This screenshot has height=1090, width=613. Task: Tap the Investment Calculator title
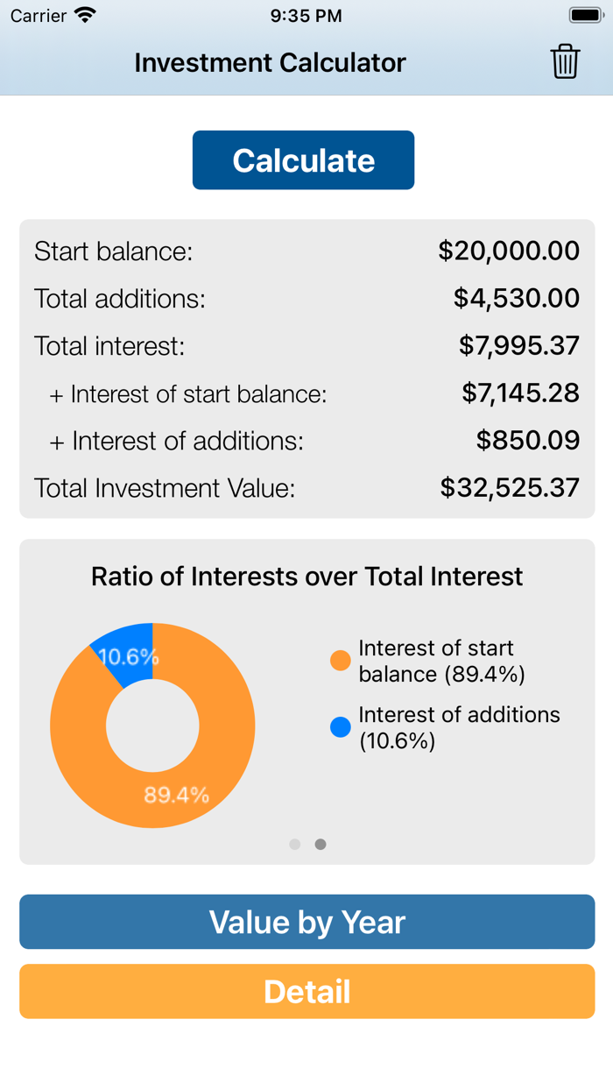tap(270, 62)
